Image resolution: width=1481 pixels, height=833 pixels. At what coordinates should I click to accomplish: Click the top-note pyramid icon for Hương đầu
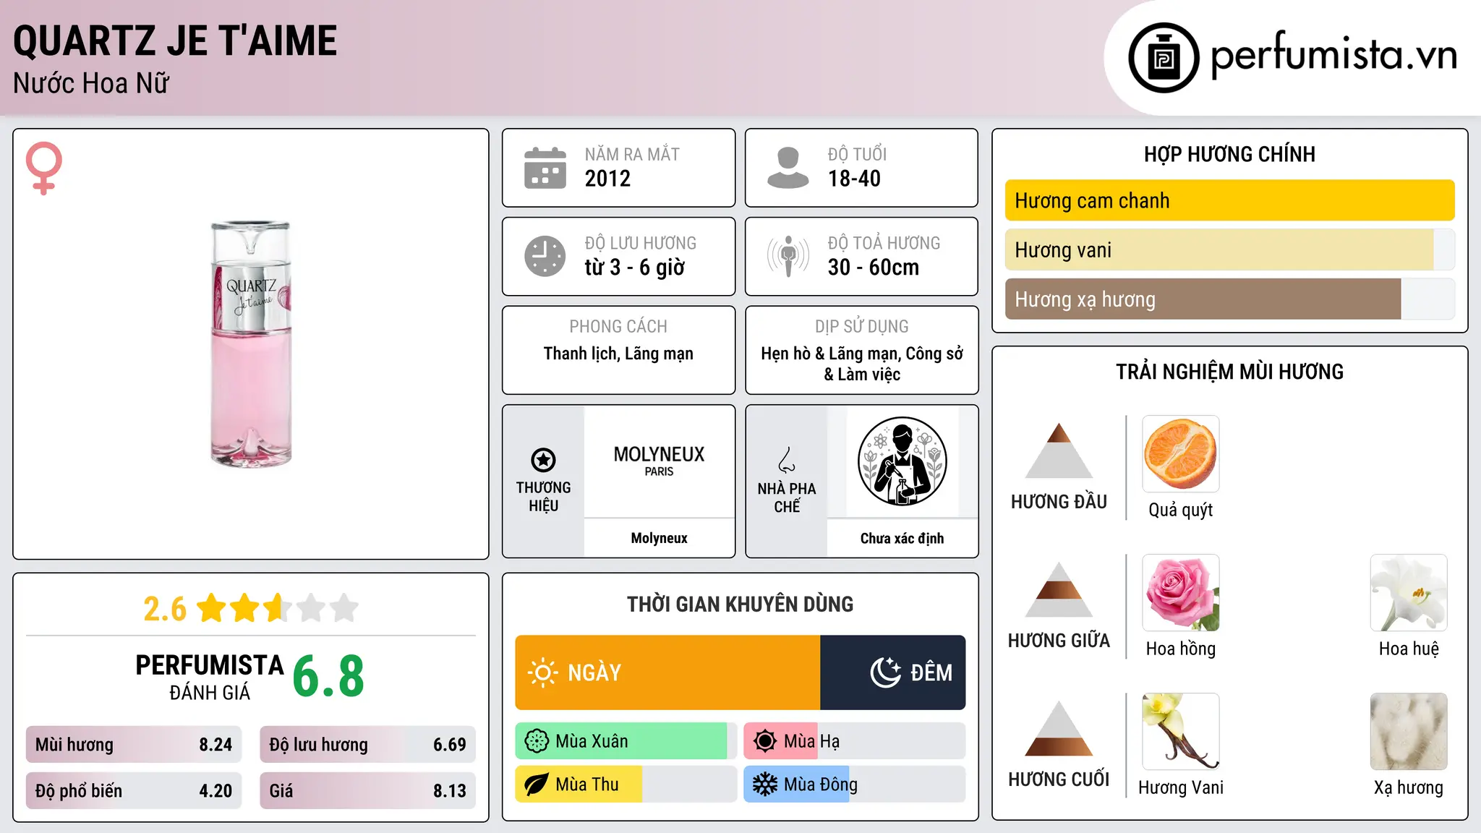pyautogui.click(x=1059, y=450)
